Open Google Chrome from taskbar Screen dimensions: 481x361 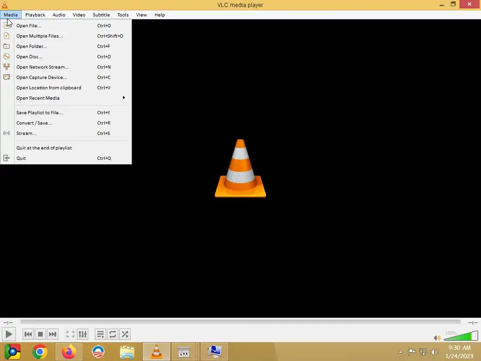tap(40, 352)
